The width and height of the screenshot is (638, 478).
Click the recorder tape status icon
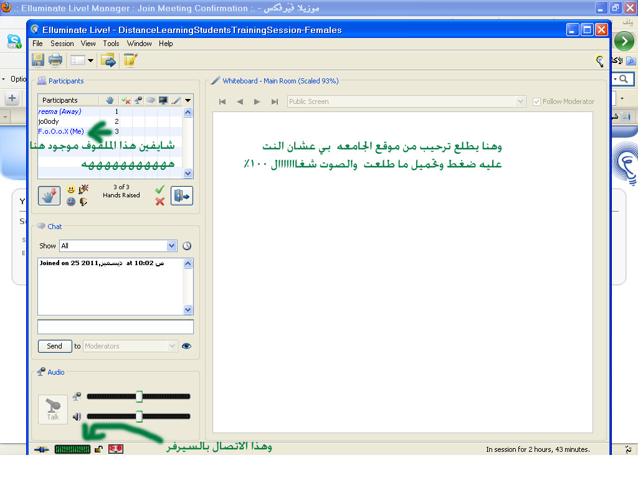click(x=115, y=449)
